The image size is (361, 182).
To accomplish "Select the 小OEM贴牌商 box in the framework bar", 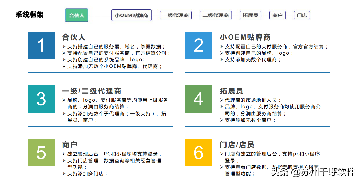I will click(131, 15).
